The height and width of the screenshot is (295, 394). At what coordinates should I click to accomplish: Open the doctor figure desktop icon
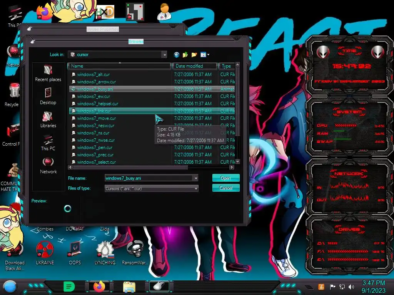point(164,12)
